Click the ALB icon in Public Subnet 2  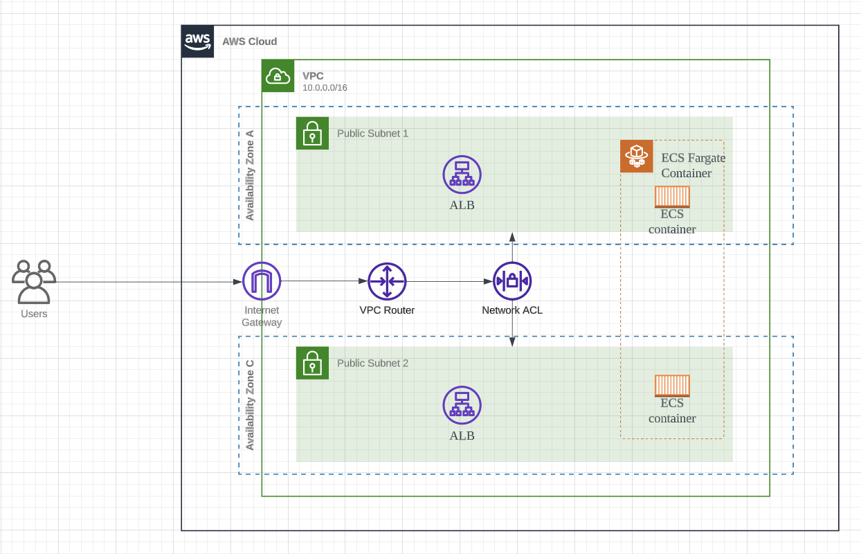[x=462, y=405]
